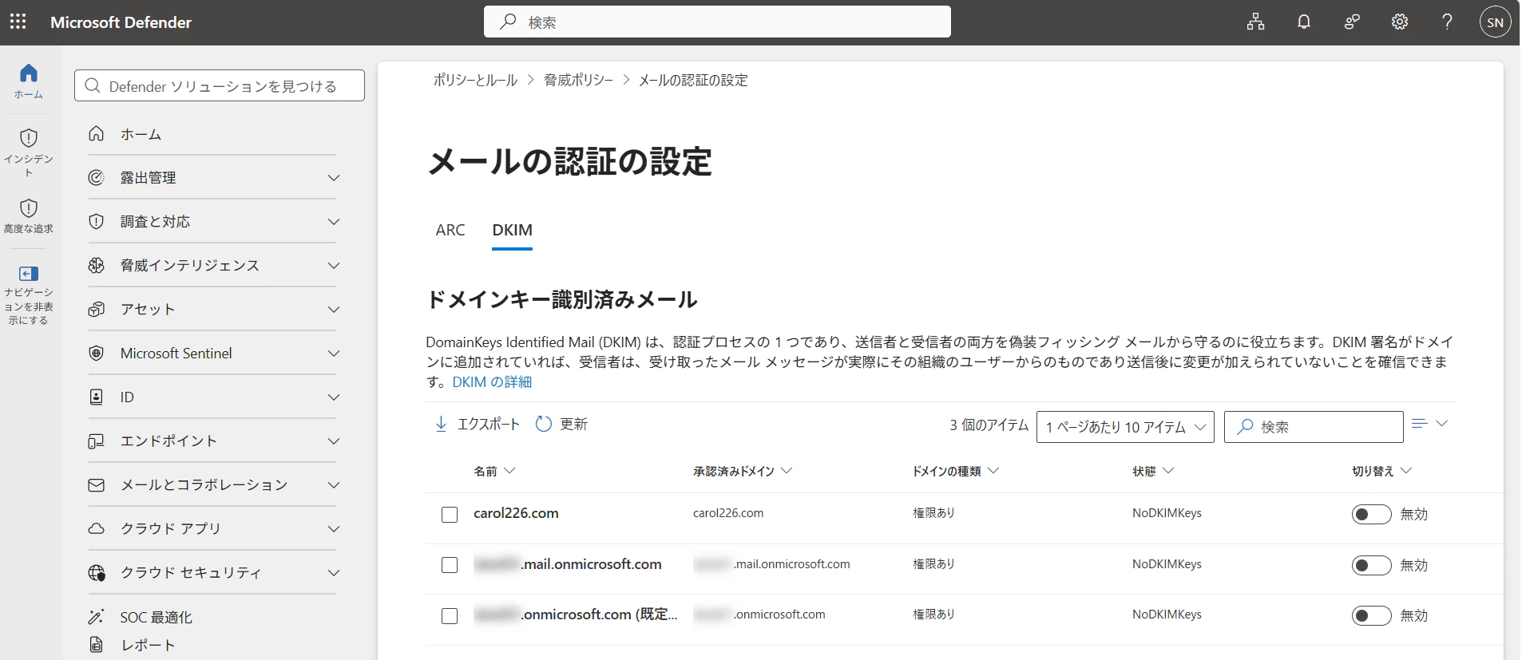Open the community feedback icon in header

(1352, 22)
